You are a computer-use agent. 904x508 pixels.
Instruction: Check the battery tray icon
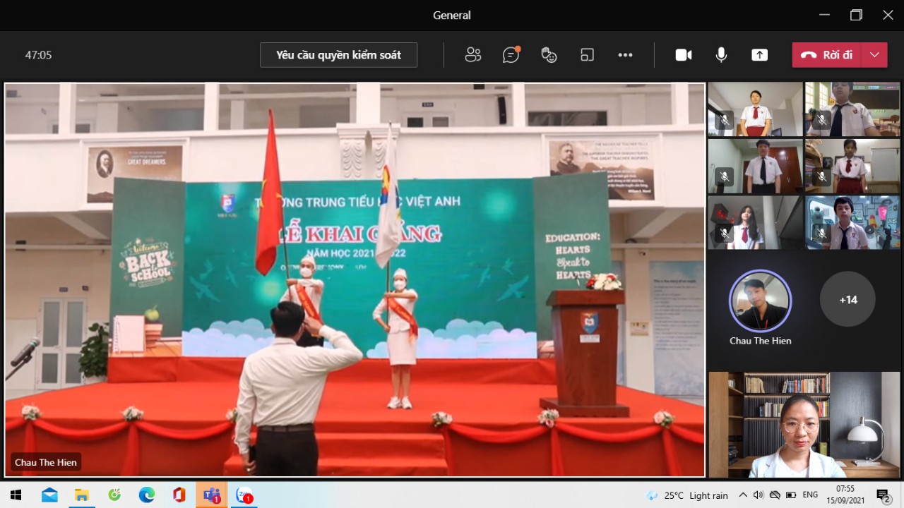click(x=791, y=495)
